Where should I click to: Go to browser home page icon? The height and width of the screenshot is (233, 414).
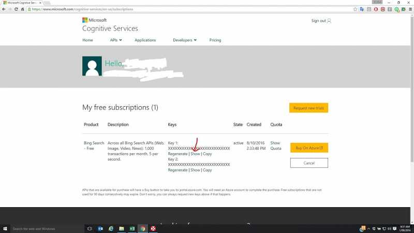[x=22, y=9]
